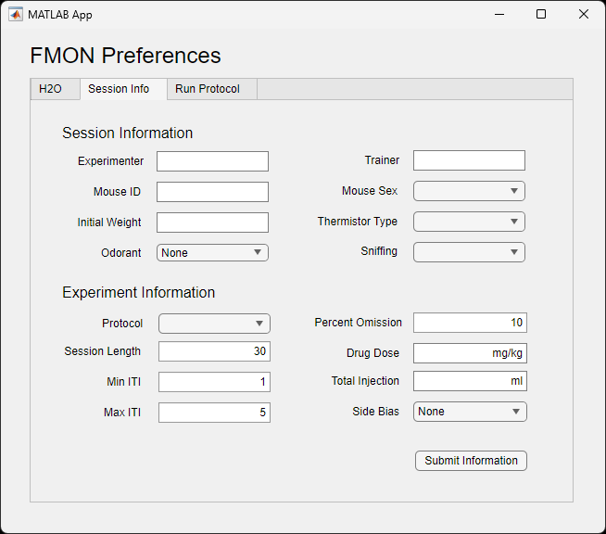The height and width of the screenshot is (534, 606).
Task: Click the Session Length field showing 30
Action: click(x=214, y=351)
